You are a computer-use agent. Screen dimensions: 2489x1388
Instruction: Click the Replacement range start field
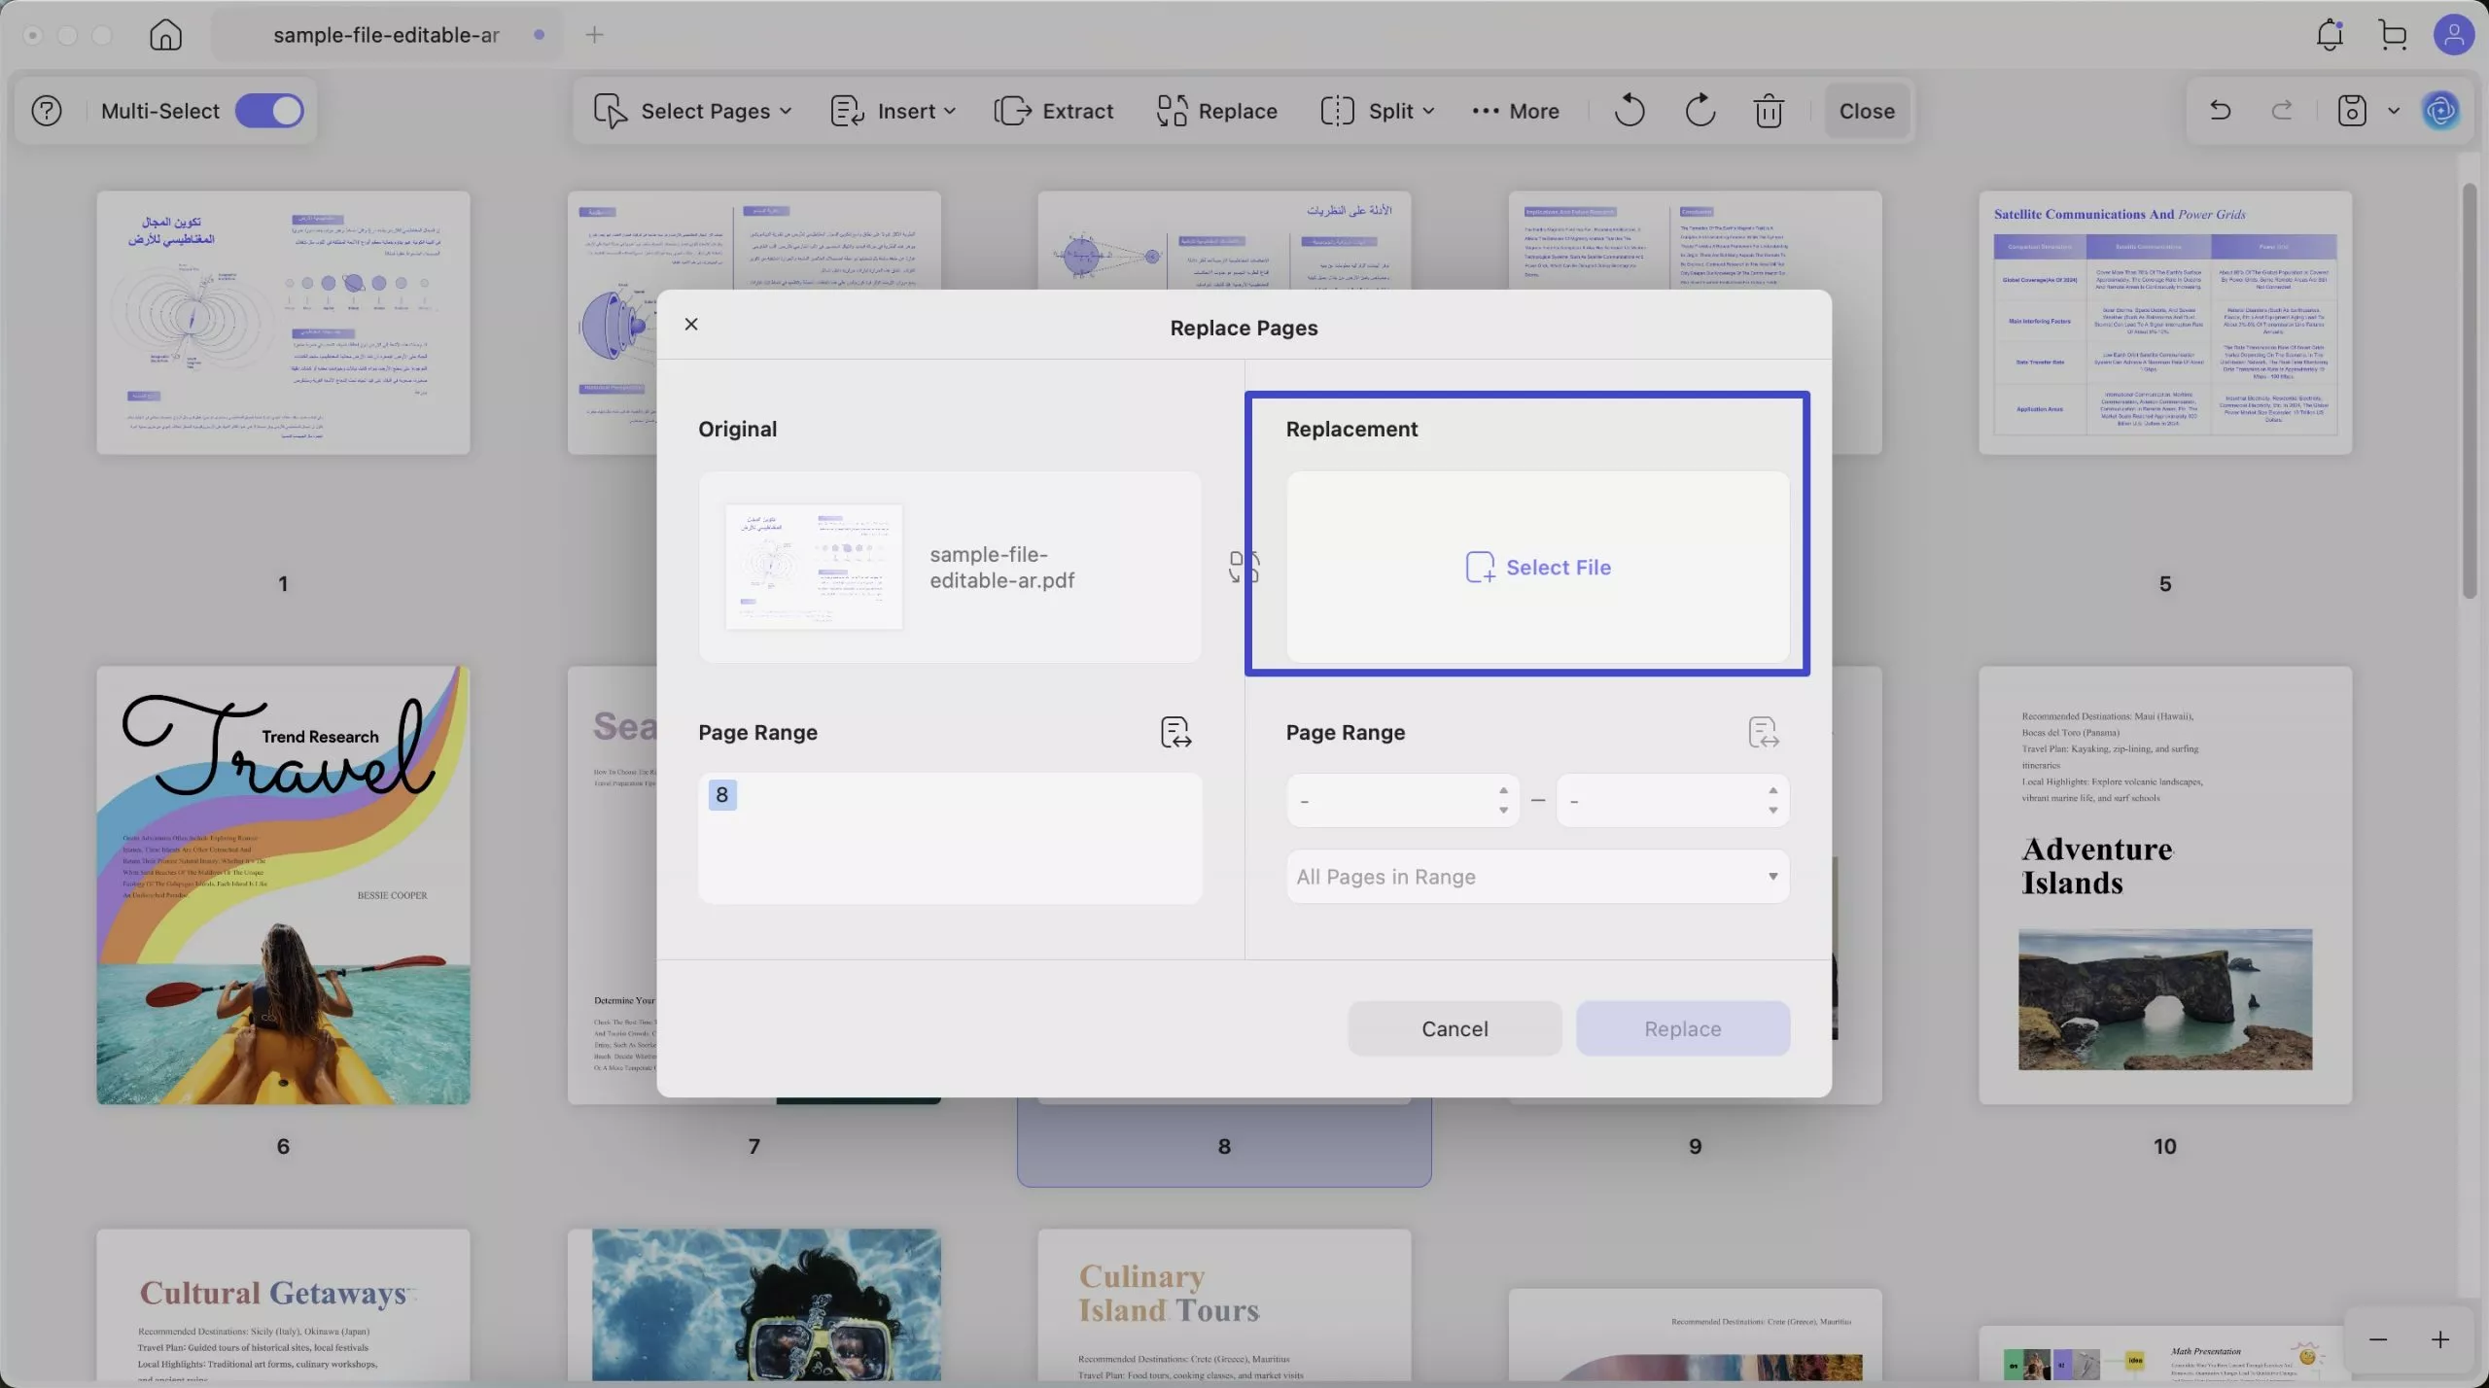(1402, 801)
